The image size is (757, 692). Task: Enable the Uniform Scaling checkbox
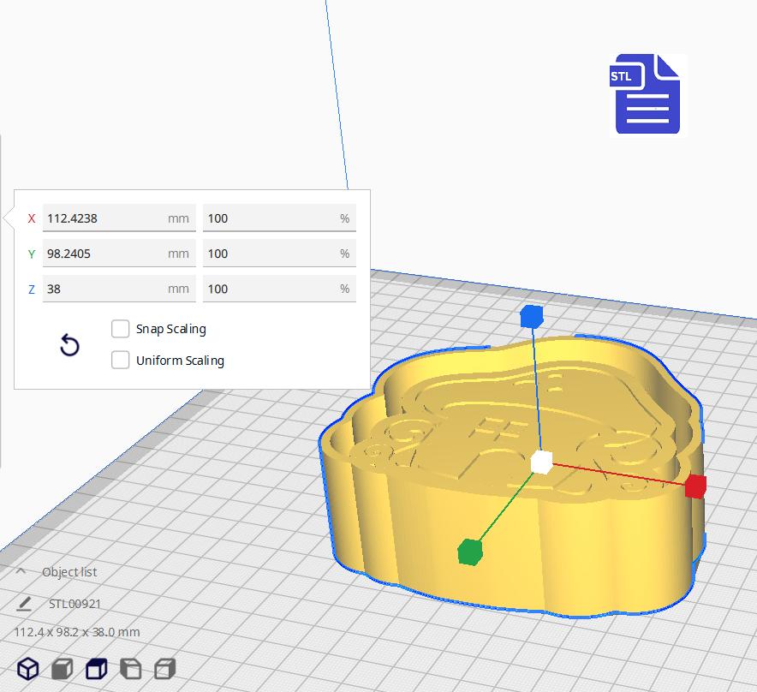(120, 360)
